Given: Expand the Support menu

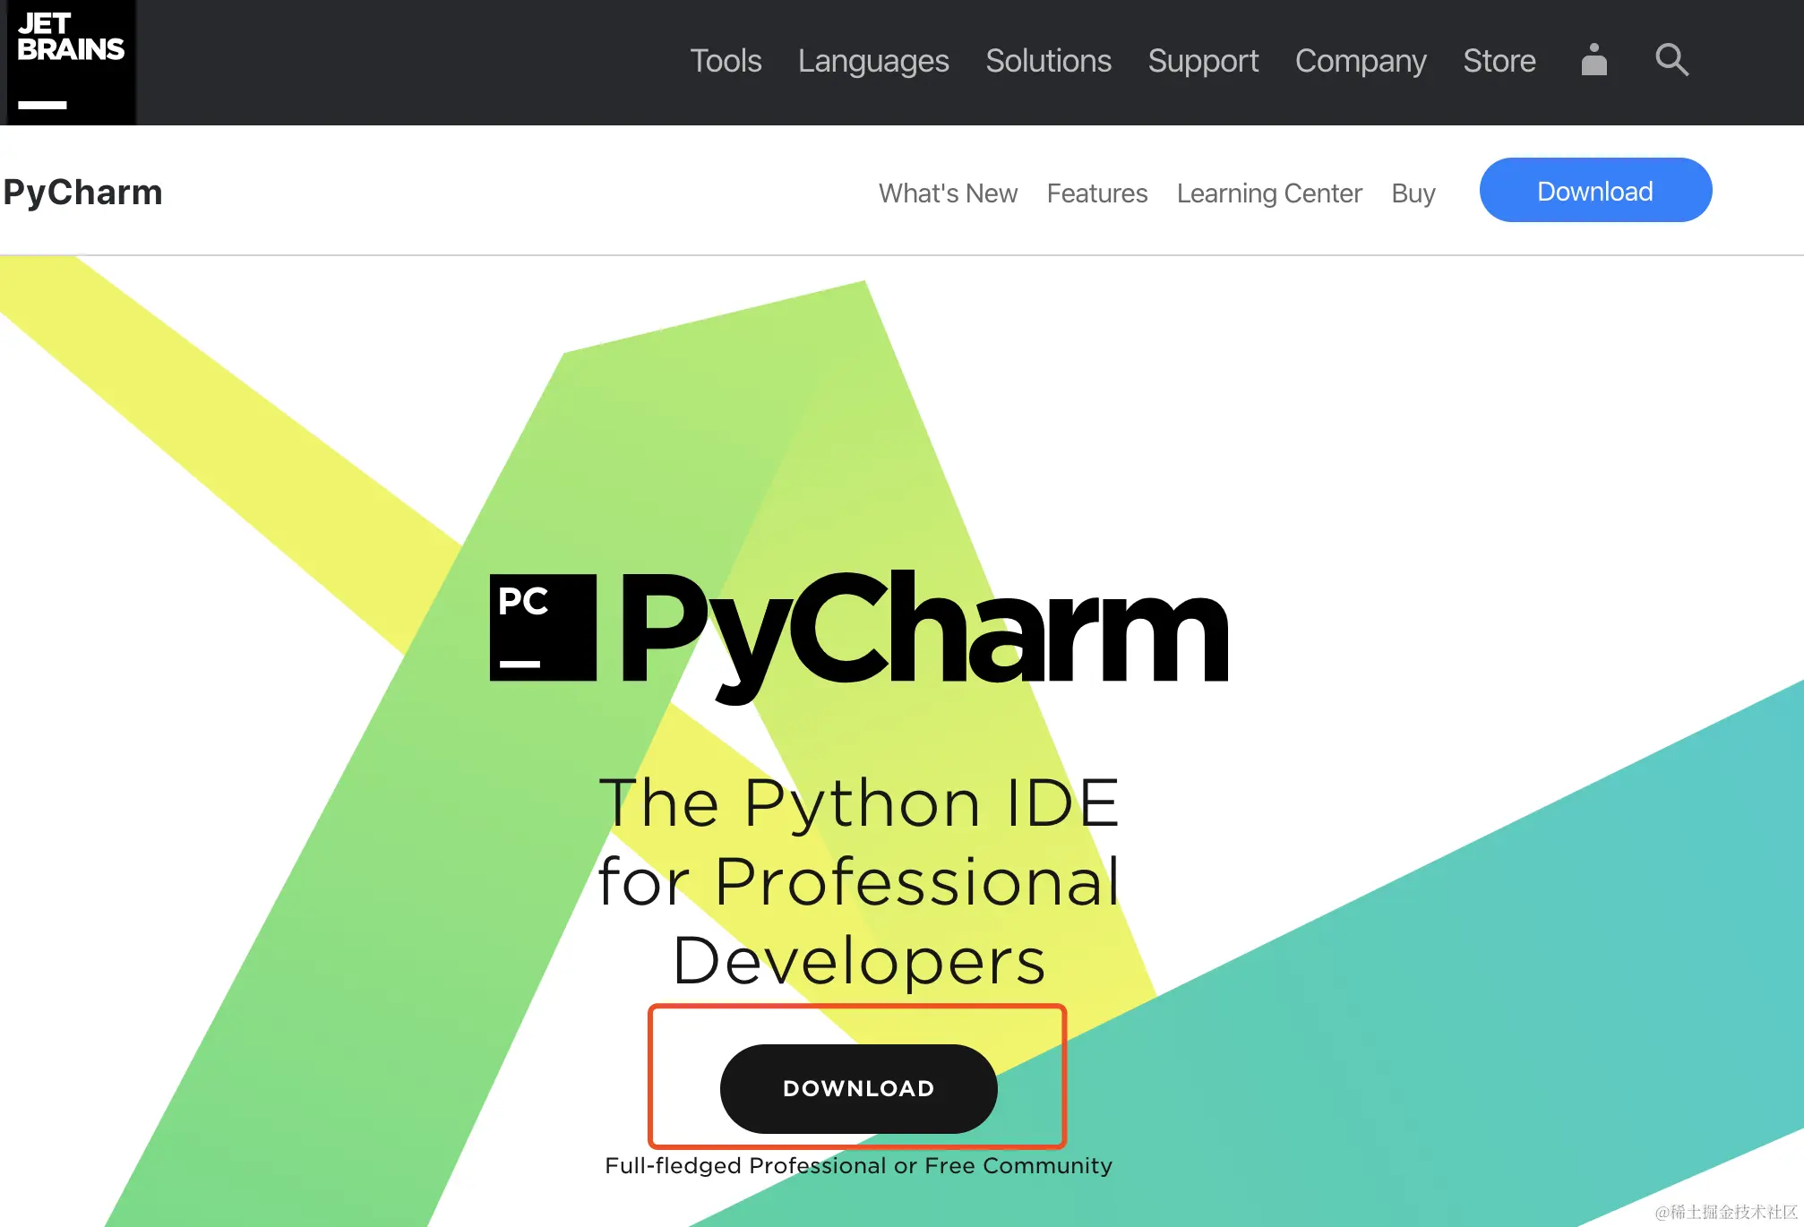Looking at the screenshot, I should [x=1203, y=61].
